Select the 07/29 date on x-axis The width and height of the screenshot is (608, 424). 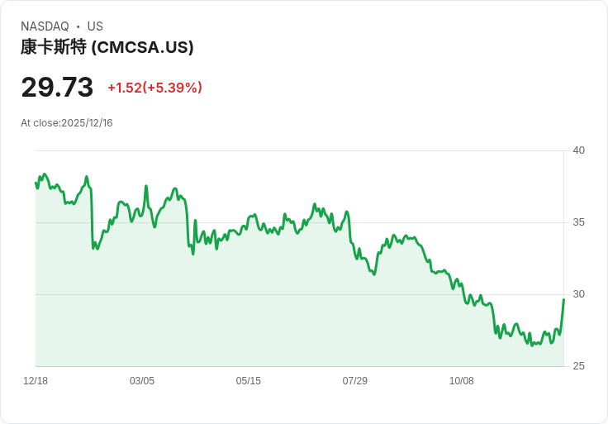pyautogui.click(x=355, y=381)
